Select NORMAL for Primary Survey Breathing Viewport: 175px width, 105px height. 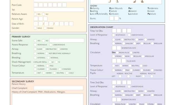[x=35, y=53]
